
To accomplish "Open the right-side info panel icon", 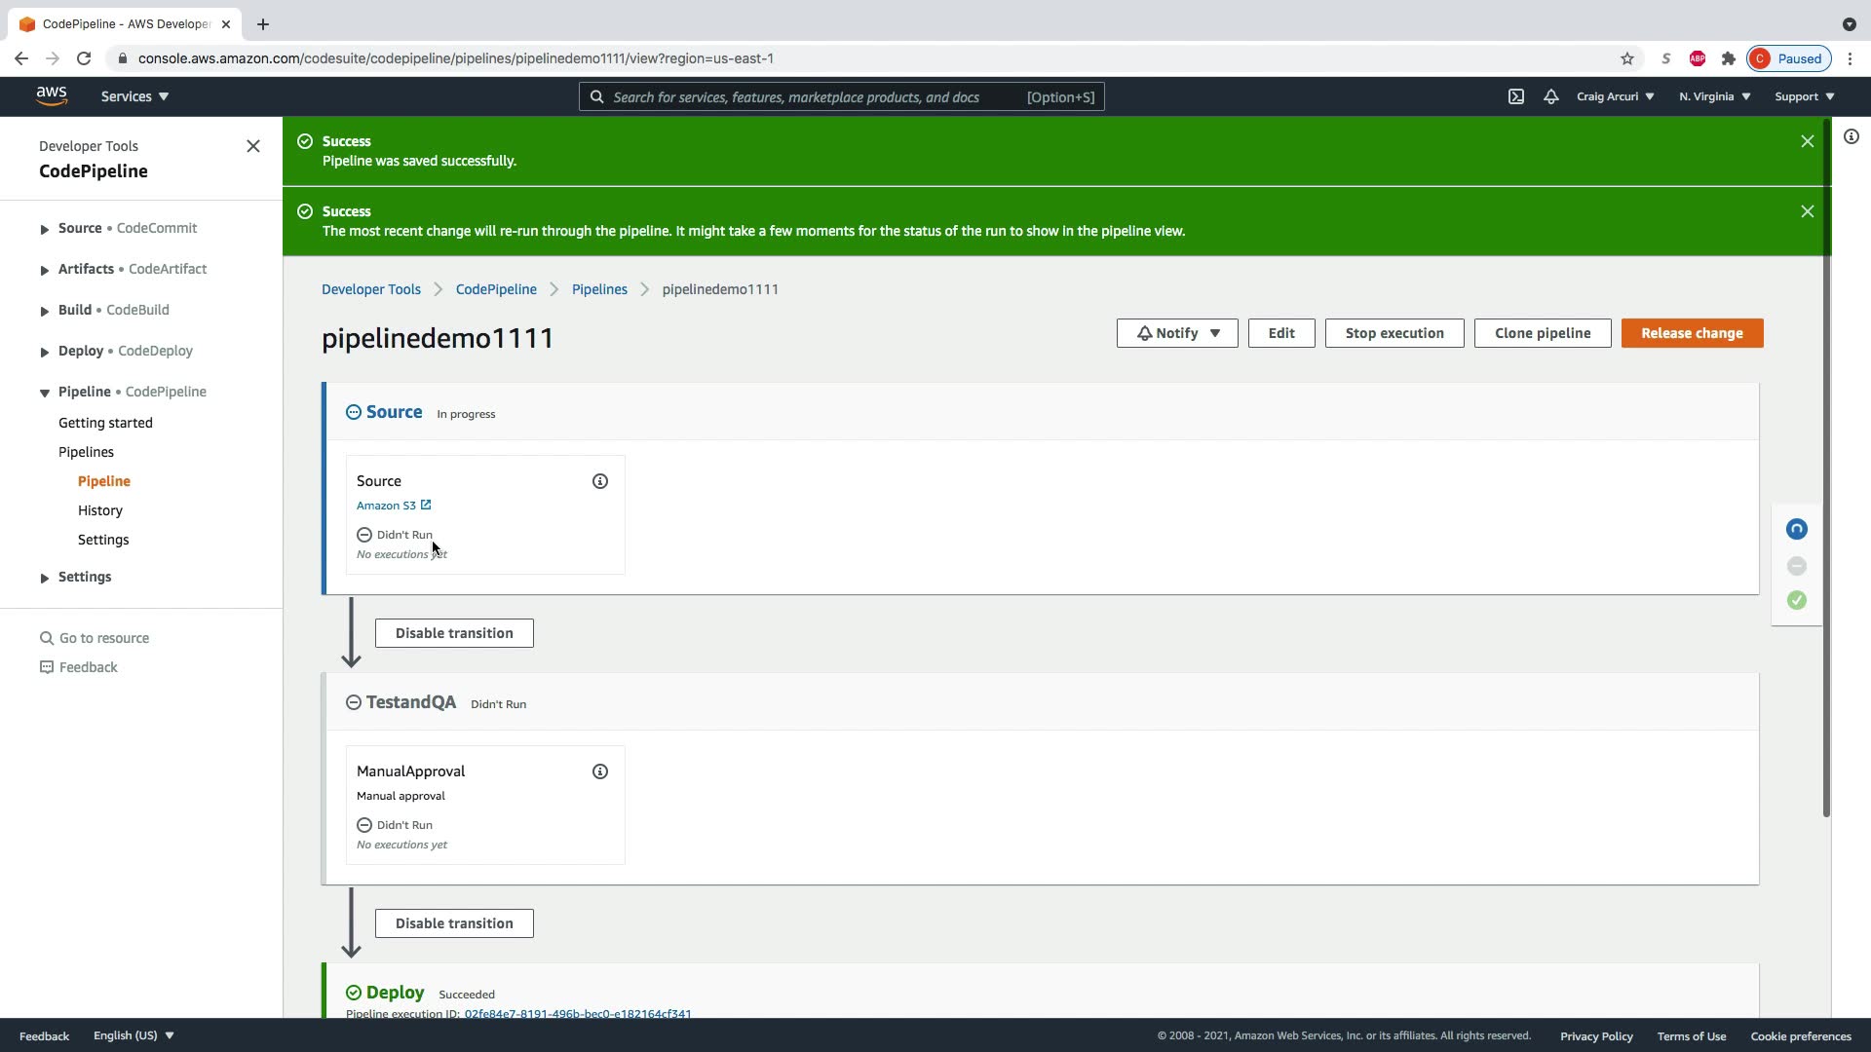I will click(1851, 137).
